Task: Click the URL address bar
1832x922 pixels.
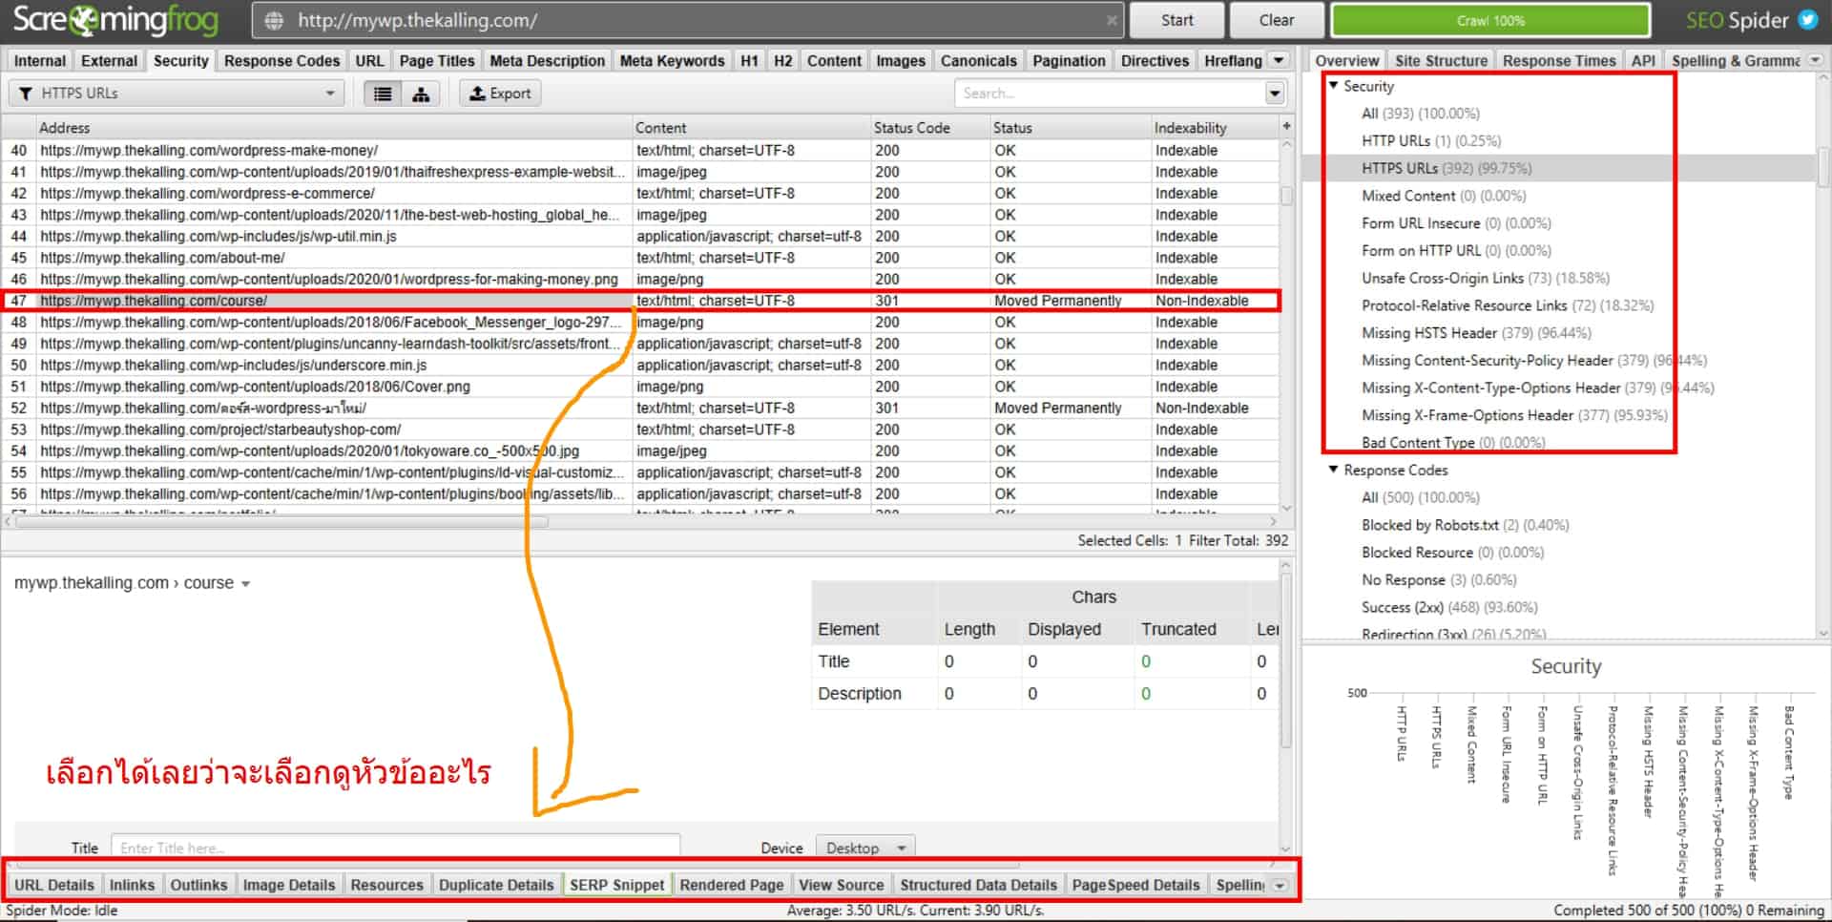Action: pyautogui.click(x=687, y=20)
